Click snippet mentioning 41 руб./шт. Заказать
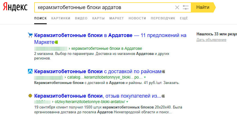The width and height of the screenshot is (237, 115). point(107,83)
